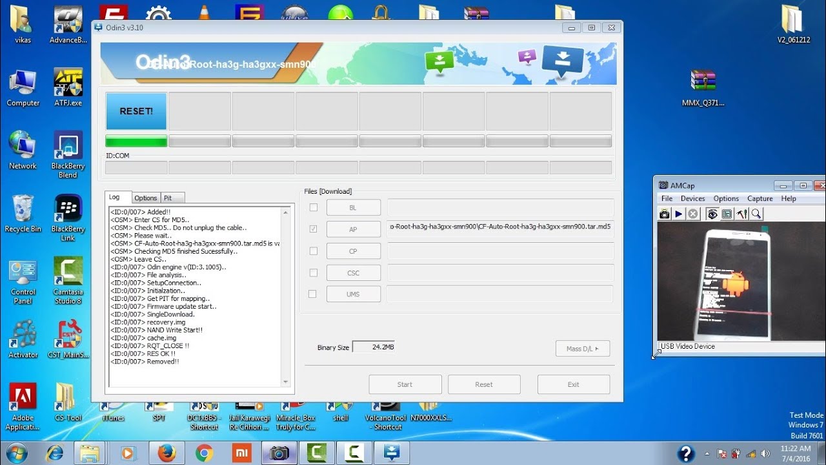Click the CP file browse button
The image size is (826, 465).
353,251
